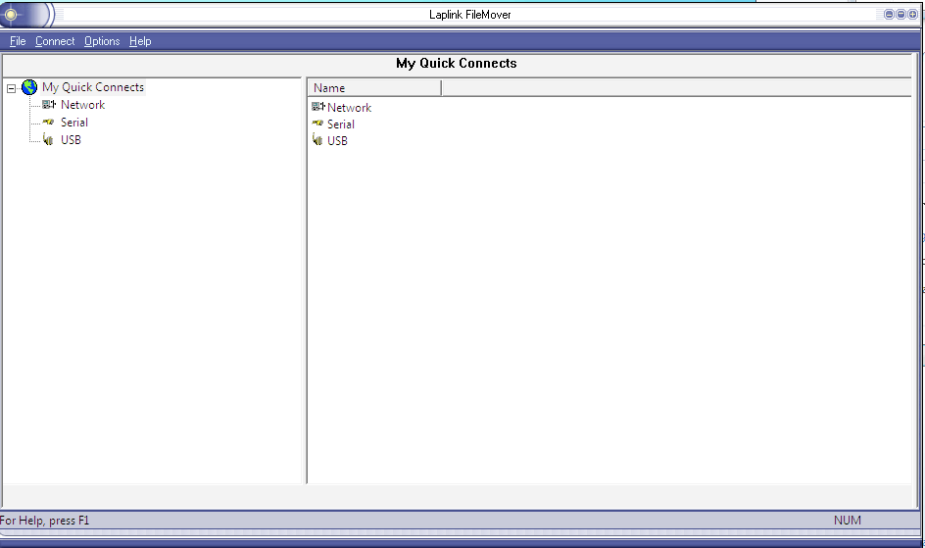
Task: Click the For Help, press F1 status text
Action: click(x=45, y=521)
